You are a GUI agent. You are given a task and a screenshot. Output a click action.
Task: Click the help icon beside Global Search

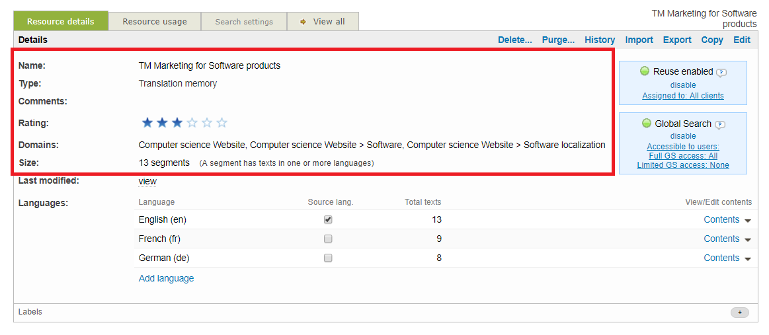tap(719, 125)
